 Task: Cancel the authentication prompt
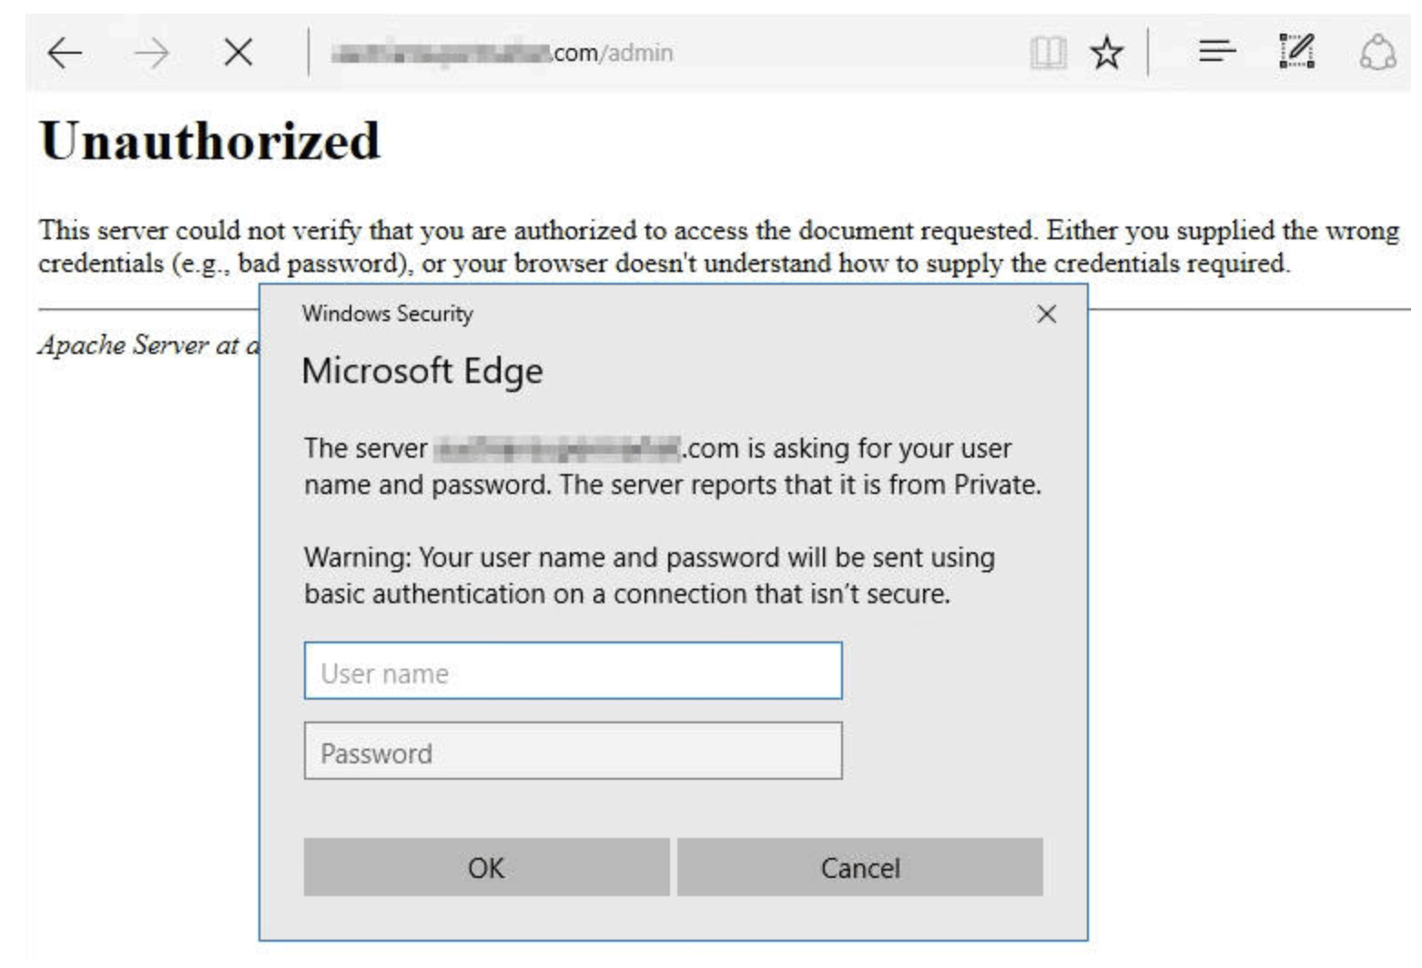(x=859, y=868)
